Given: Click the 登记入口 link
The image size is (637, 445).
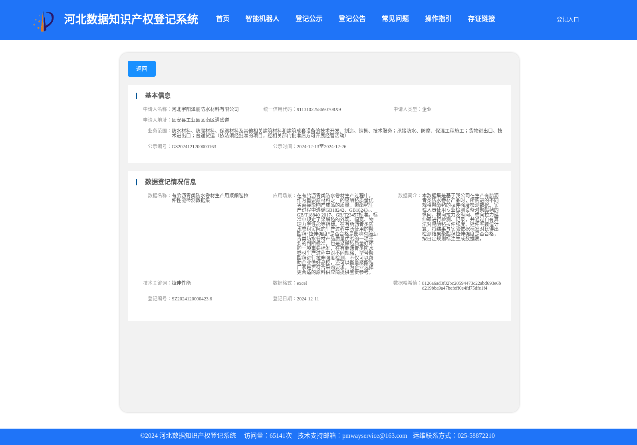Looking at the screenshot, I should [568, 19].
